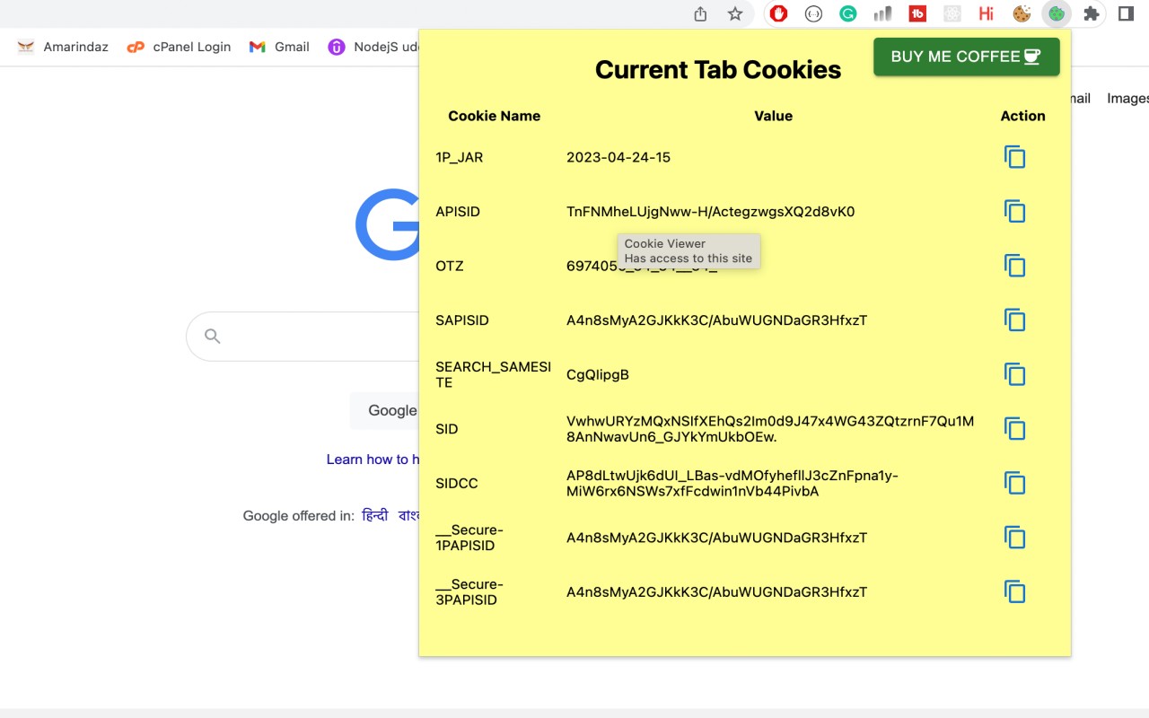Screen dimensions: 1149x718
Task: Open the gray grid extension icon
Action: tap(952, 13)
